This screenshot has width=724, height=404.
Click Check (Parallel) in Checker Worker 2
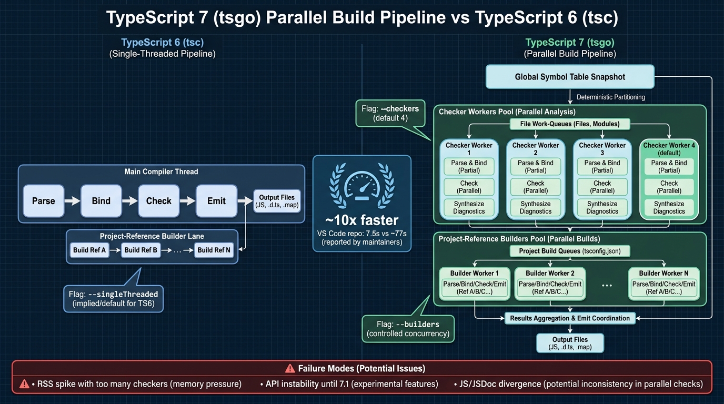coord(536,187)
